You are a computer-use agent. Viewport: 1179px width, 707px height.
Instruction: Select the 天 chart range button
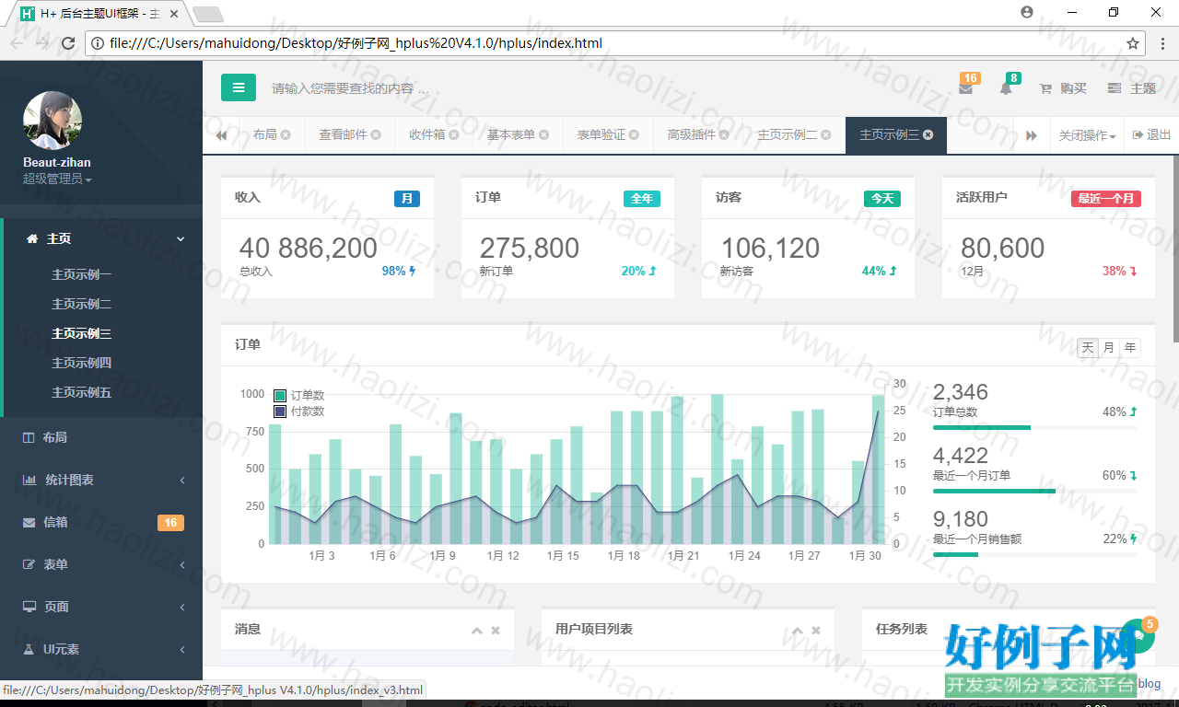point(1088,348)
